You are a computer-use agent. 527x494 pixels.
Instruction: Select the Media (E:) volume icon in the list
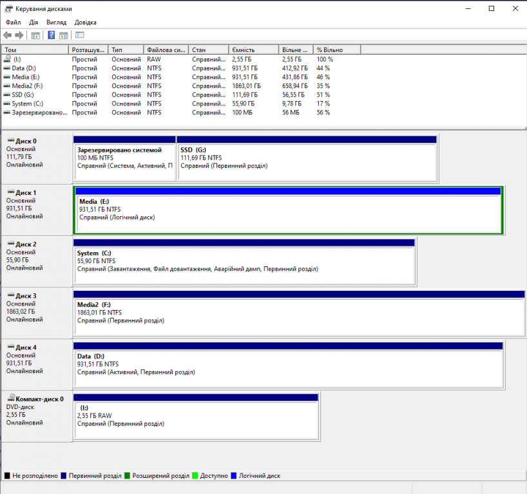point(6,77)
